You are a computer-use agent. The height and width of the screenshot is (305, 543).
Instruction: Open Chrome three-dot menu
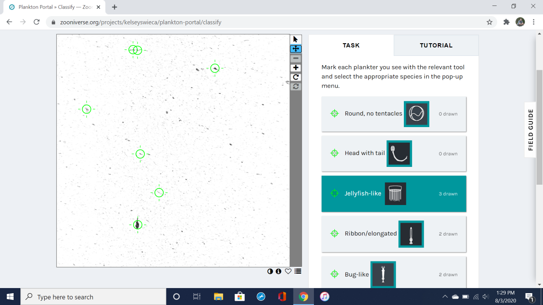click(534, 22)
